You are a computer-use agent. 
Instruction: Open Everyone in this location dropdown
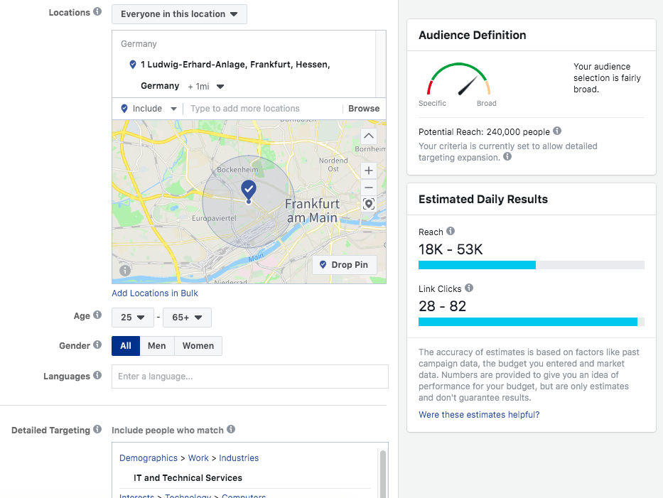179,14
